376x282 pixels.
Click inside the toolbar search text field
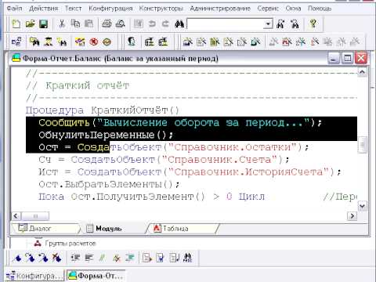pyautogui.click(x=226, y=24)
